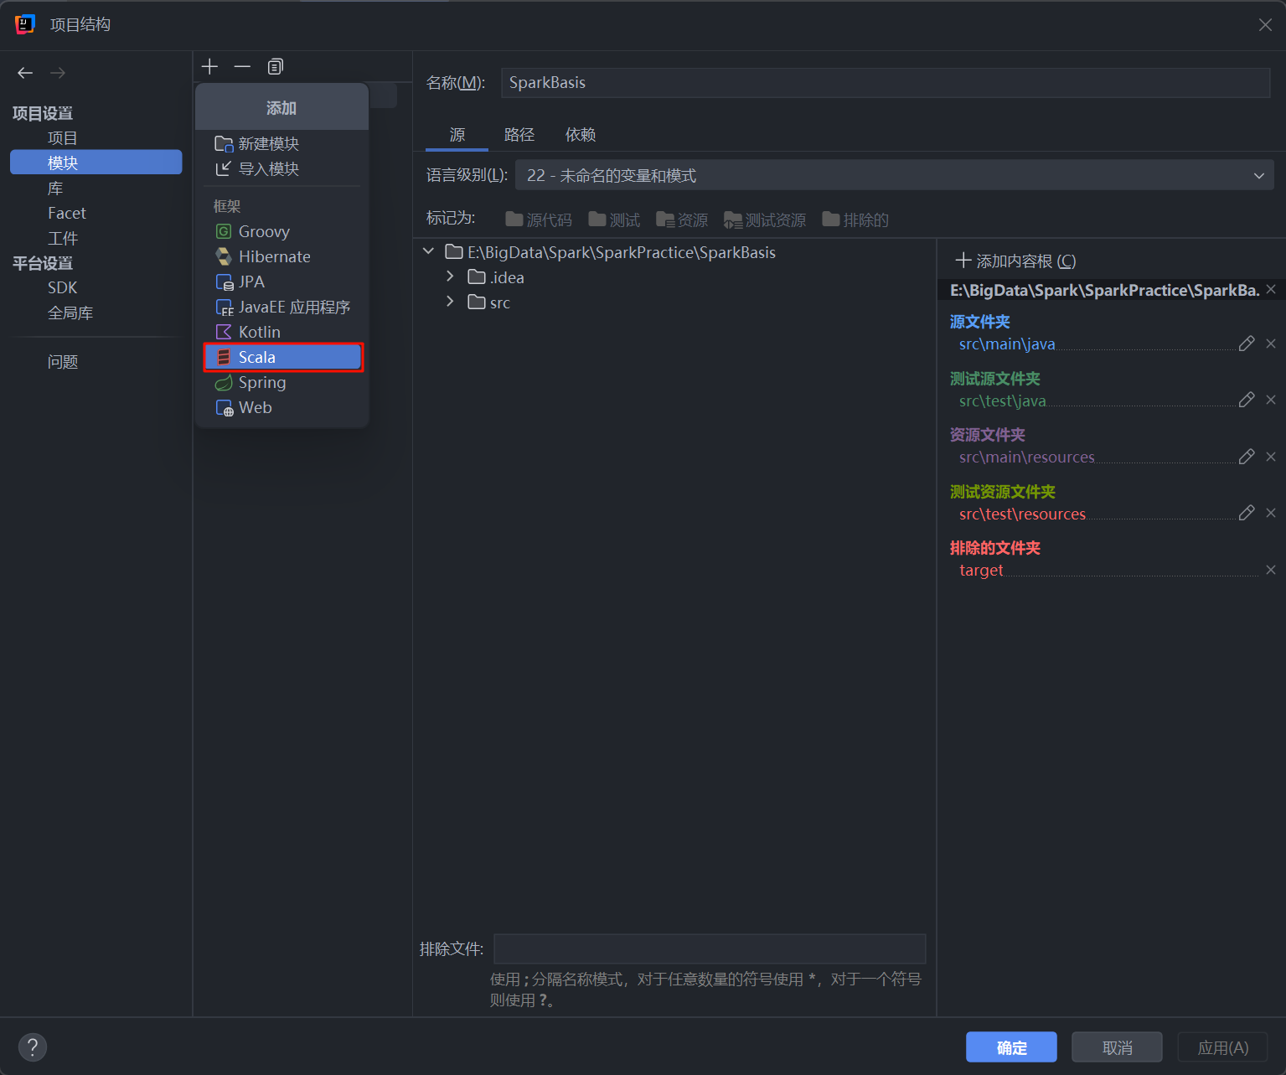Click the minus icon to remove module
Screen dimensions: 1286x1075
pos(242,66)
